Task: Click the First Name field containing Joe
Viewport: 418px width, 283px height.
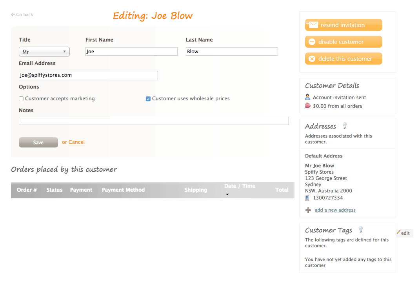Action: (131, 52)
